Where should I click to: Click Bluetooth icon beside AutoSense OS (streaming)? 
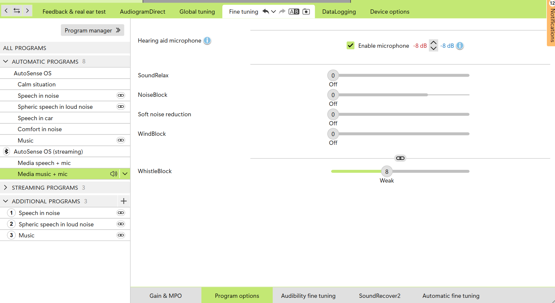pyautogui.click(x=6, y=151)
